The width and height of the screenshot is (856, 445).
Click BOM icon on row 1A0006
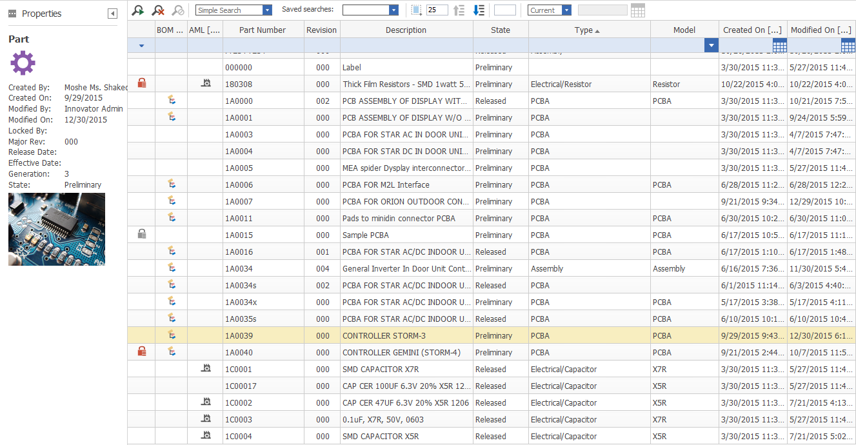172,184
